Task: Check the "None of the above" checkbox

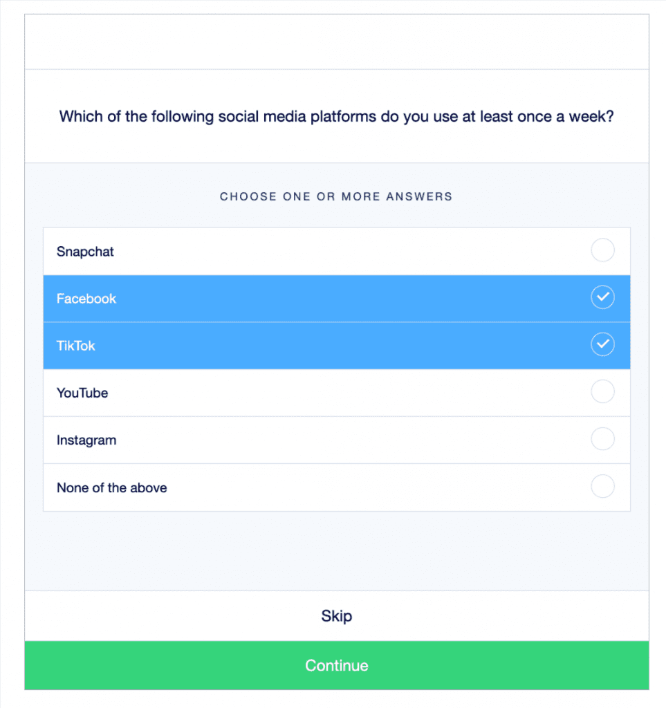Action: [602, 486]
